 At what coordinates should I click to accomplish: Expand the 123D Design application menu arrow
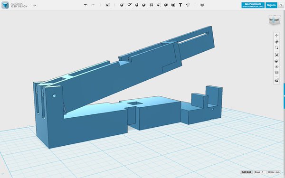(35, 6)
